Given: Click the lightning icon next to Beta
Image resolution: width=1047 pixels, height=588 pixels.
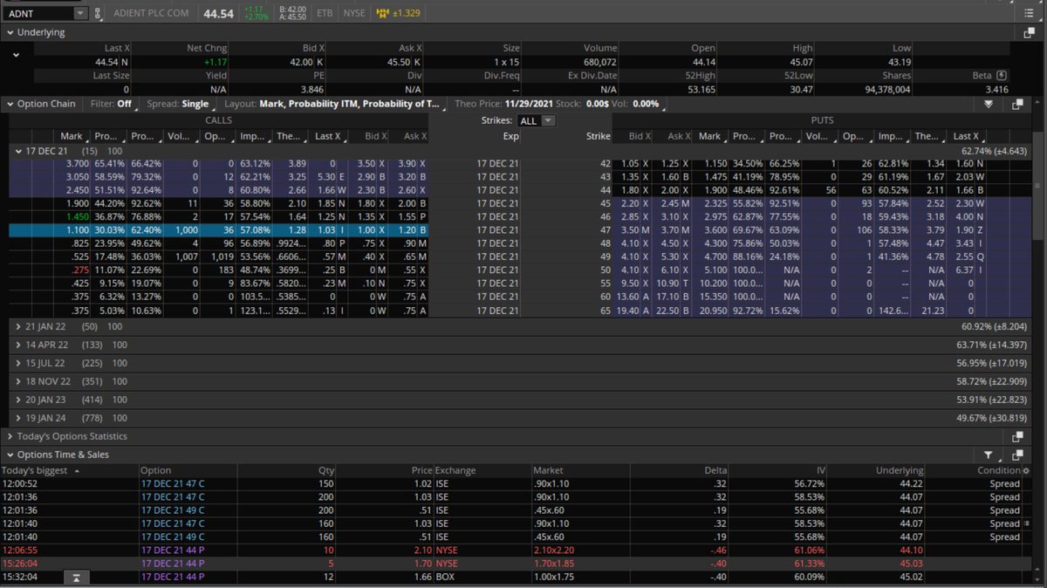Looking at the screenshot, I should pyautogui.click(x=1002, y=76).
